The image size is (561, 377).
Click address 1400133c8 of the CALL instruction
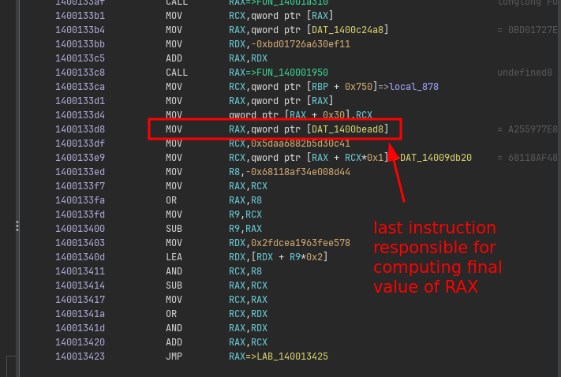(x=81, y=73)
